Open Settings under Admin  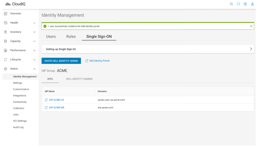[x=18, y=83]
